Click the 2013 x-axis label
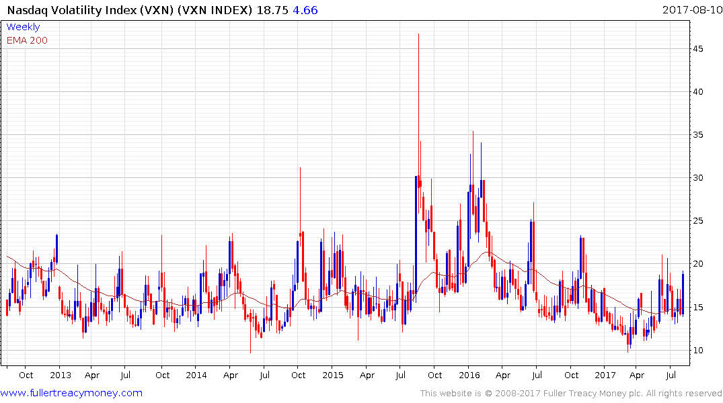 [61, 375]
